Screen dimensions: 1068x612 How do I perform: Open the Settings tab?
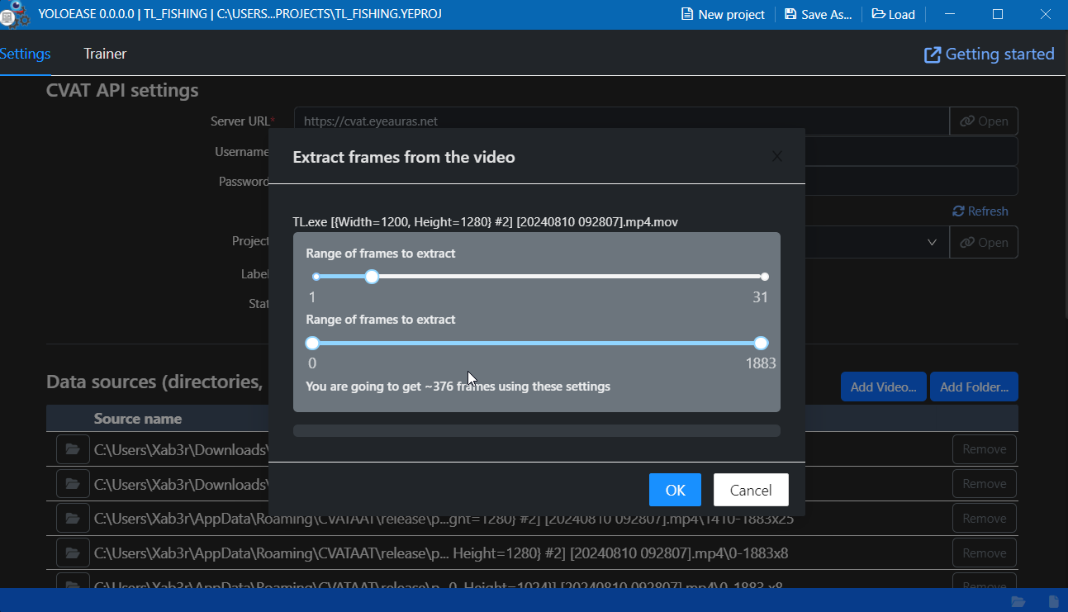coord(25,54)
